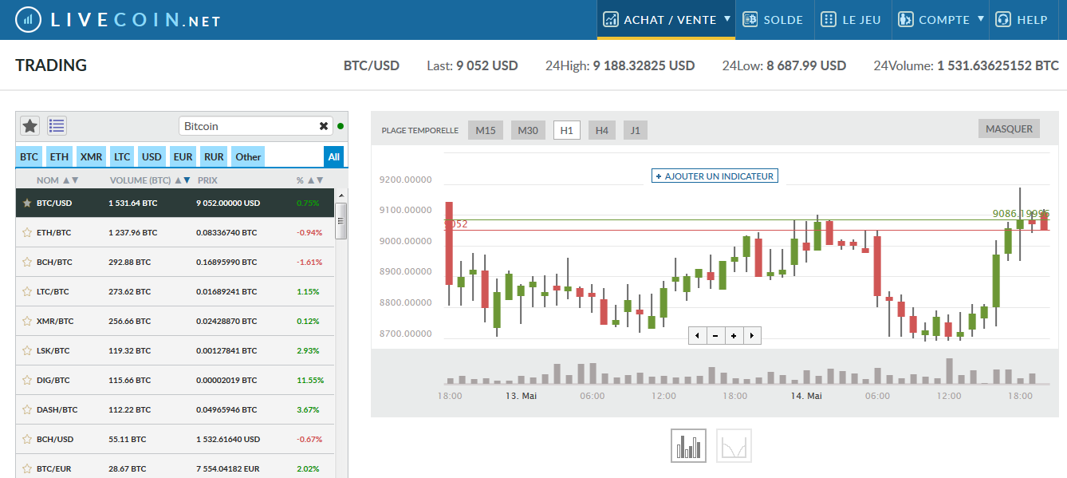This screenshot has width=1067, height=478.
Task: Set timeframe to H1
Action: click(x=567, y=130)
